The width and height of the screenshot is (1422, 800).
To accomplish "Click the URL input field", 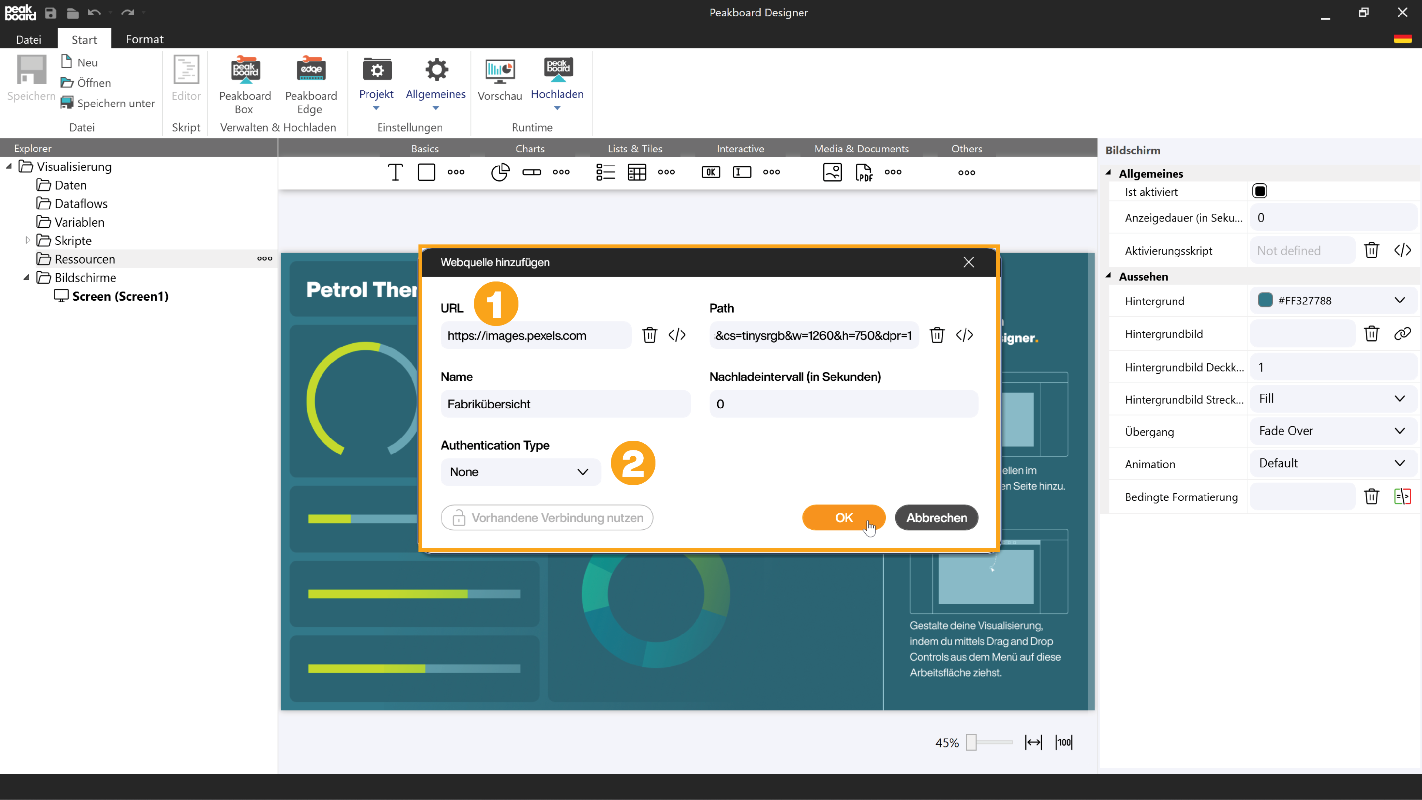I will click(535, 335).
